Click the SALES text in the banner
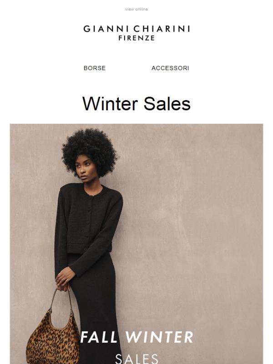The width and height of the screenshot is (273, 364). point(136,359)
